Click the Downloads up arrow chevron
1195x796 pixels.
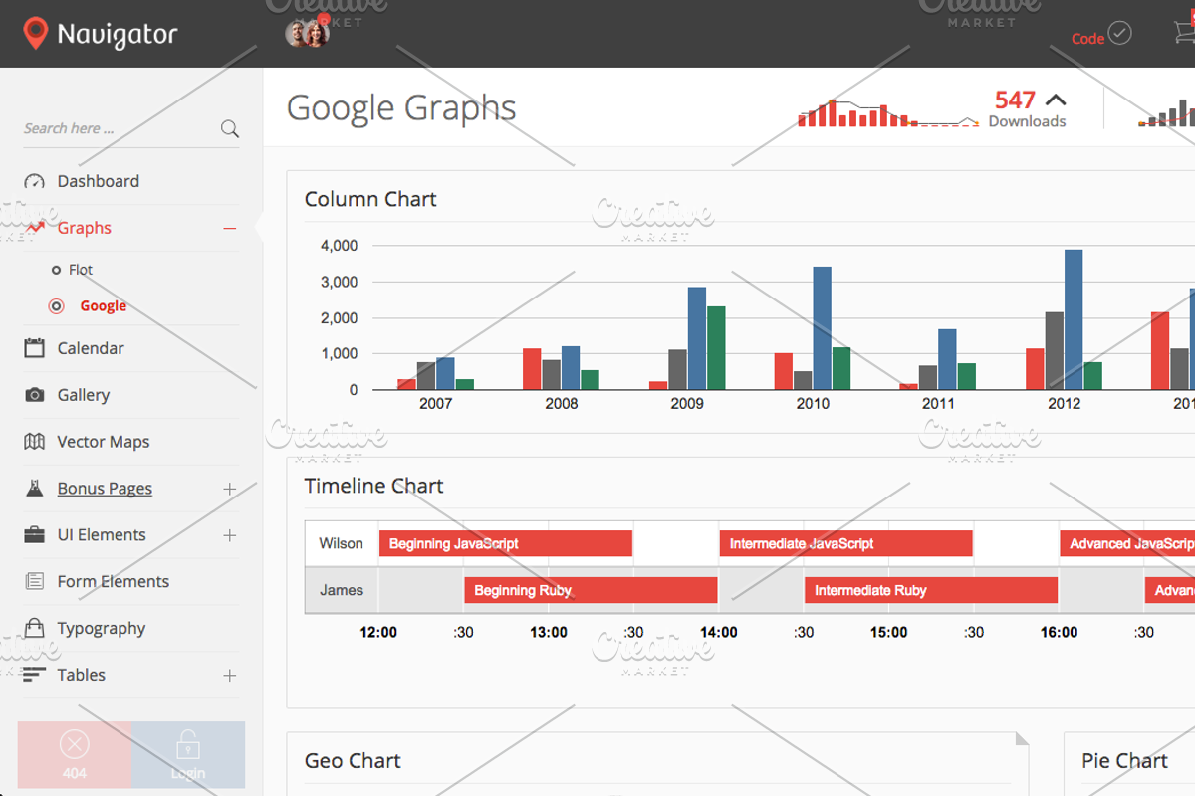(1056, 99)
